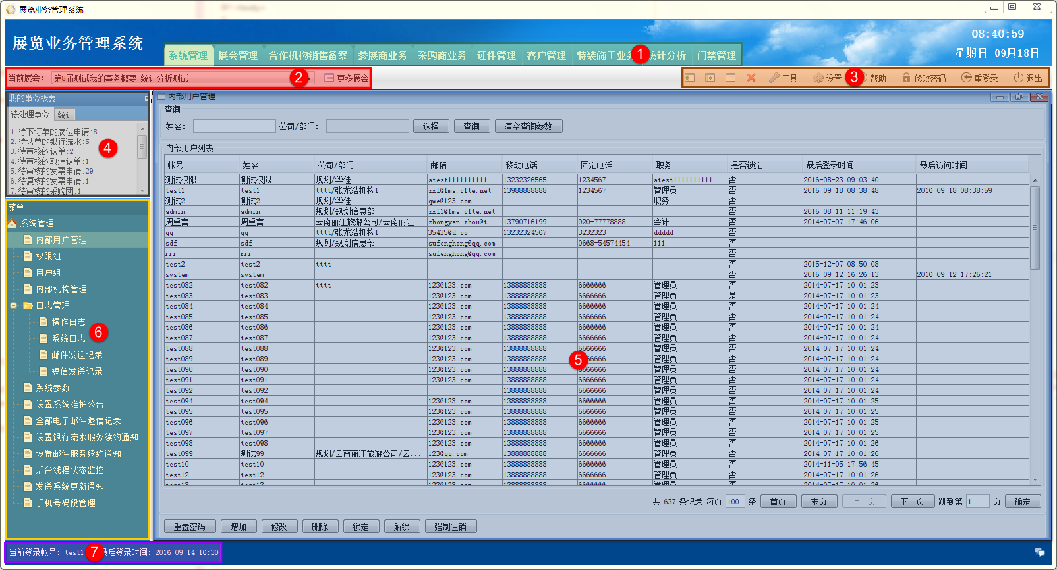The image size is (1057, 570).
Task: Click the 最后登录时间 column header
Action: 860,165
